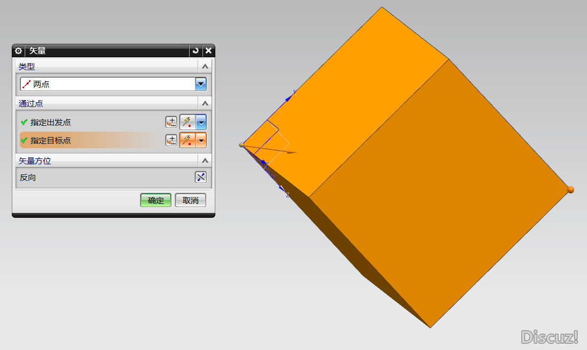Open point dialog for 指定目标点

pyautogui.click(x=171, y=140)
